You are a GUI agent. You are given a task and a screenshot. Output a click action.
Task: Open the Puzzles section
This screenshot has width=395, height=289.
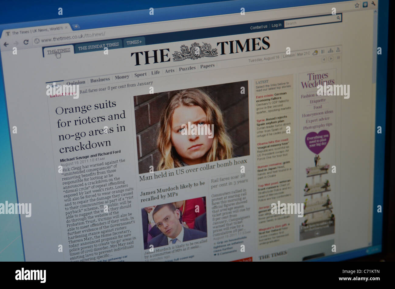pos(187,69)
